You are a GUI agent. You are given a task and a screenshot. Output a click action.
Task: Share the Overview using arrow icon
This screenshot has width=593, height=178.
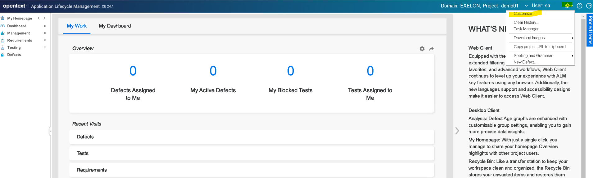432,49
